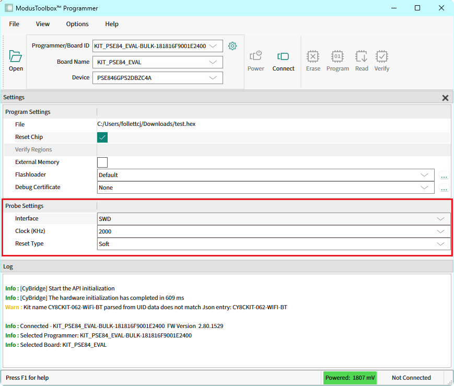Enable the External Memory checkbox
The width and height of the screenshot is (454, 386).
click(x=102, y=162)
